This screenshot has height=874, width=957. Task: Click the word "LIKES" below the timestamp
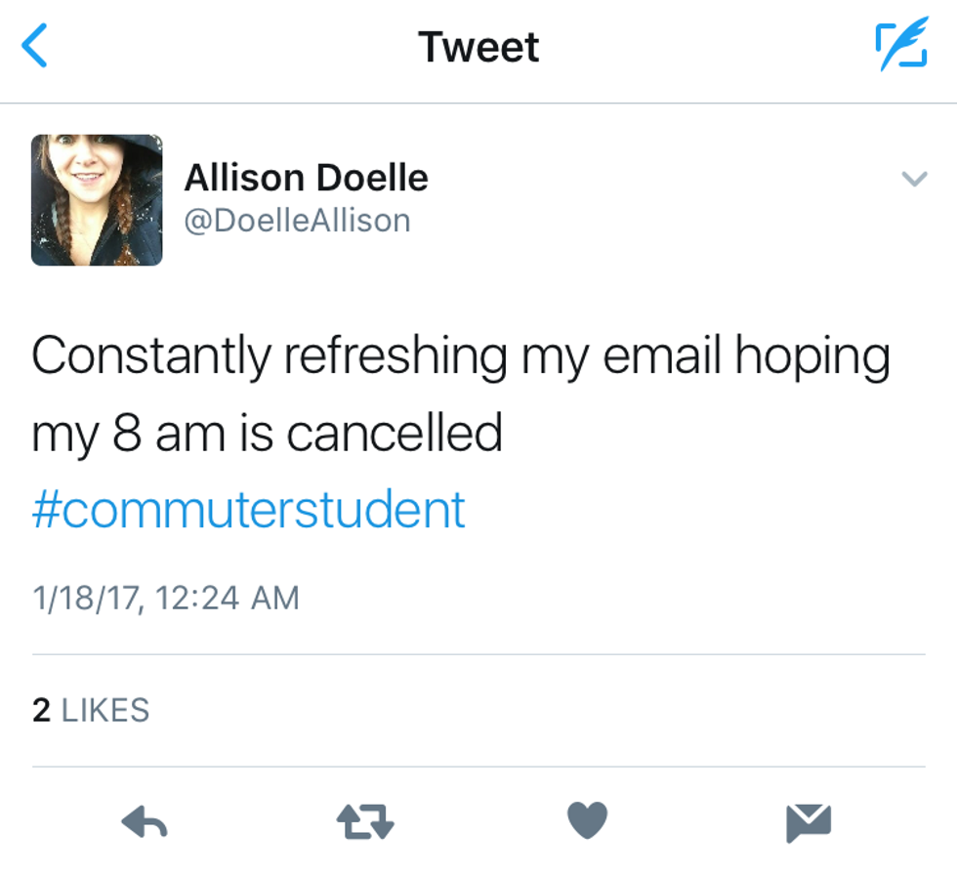[x=105, y=710]
